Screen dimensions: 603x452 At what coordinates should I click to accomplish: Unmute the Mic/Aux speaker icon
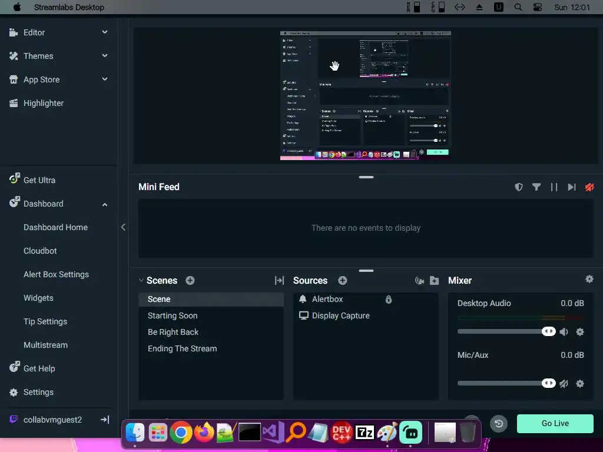click(564, 384)
